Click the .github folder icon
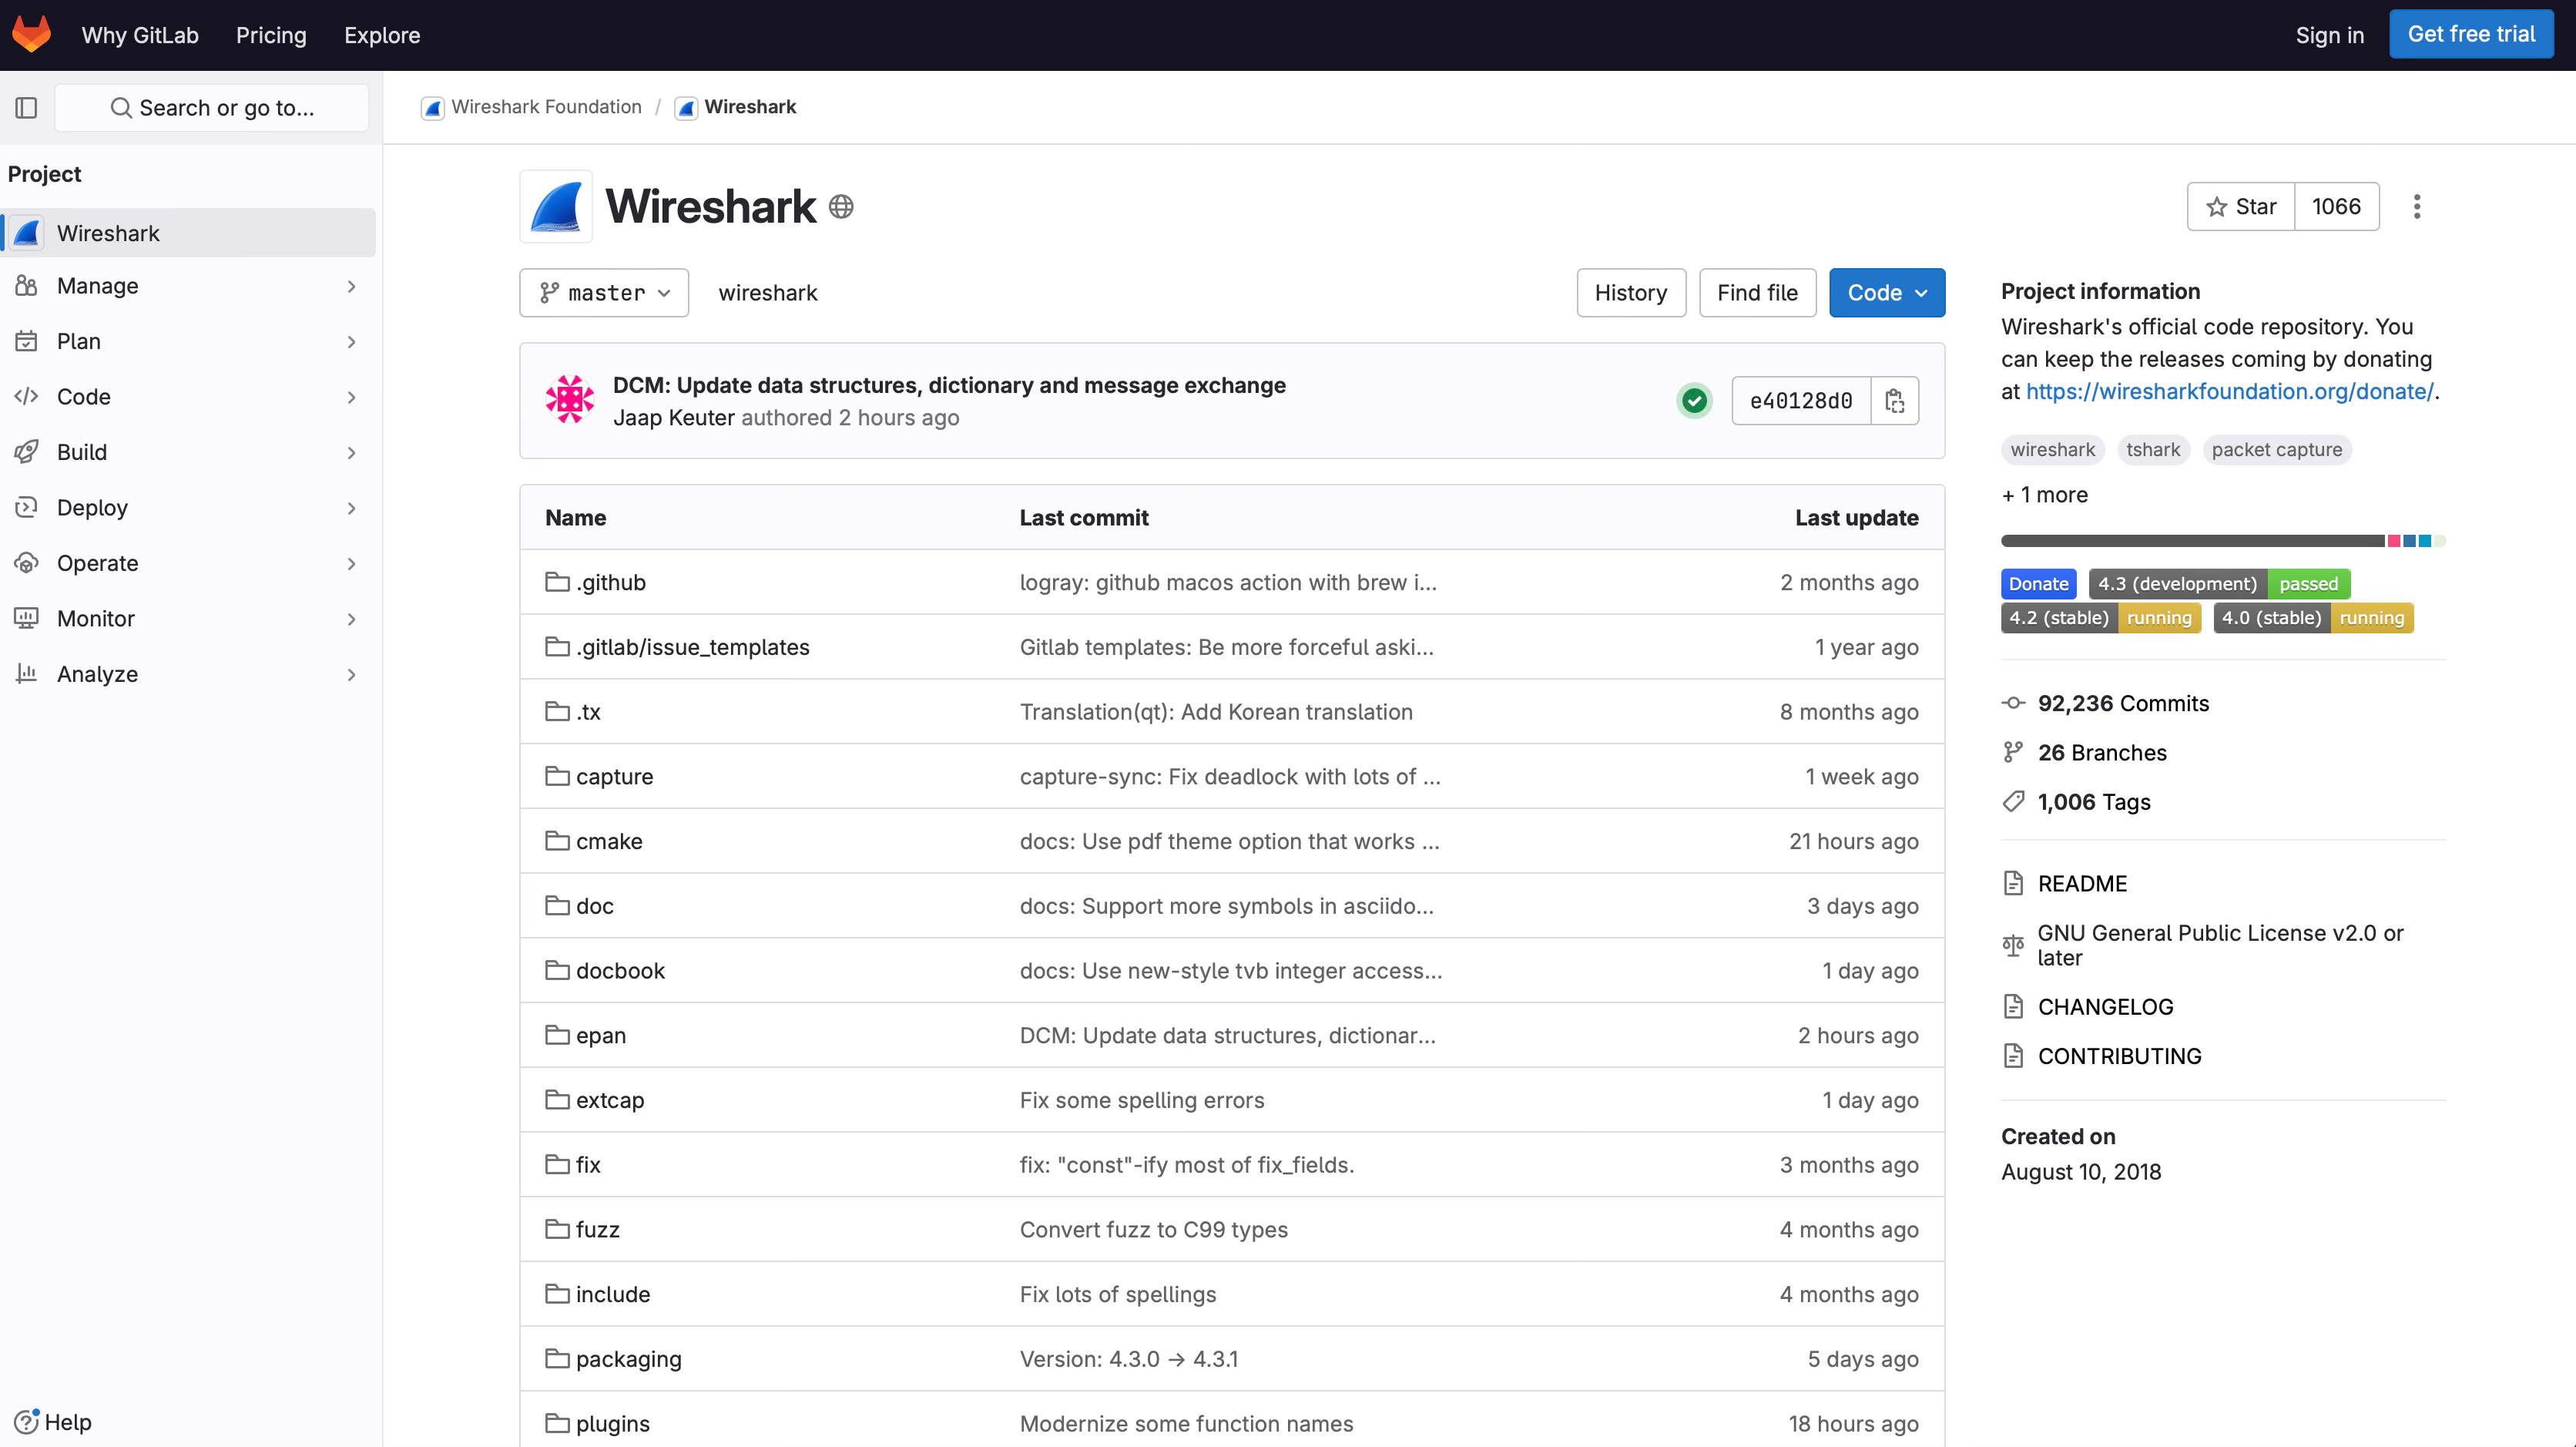This screenshot has width=2576, height=1447. pyautogui.click(x=557, y=582)
